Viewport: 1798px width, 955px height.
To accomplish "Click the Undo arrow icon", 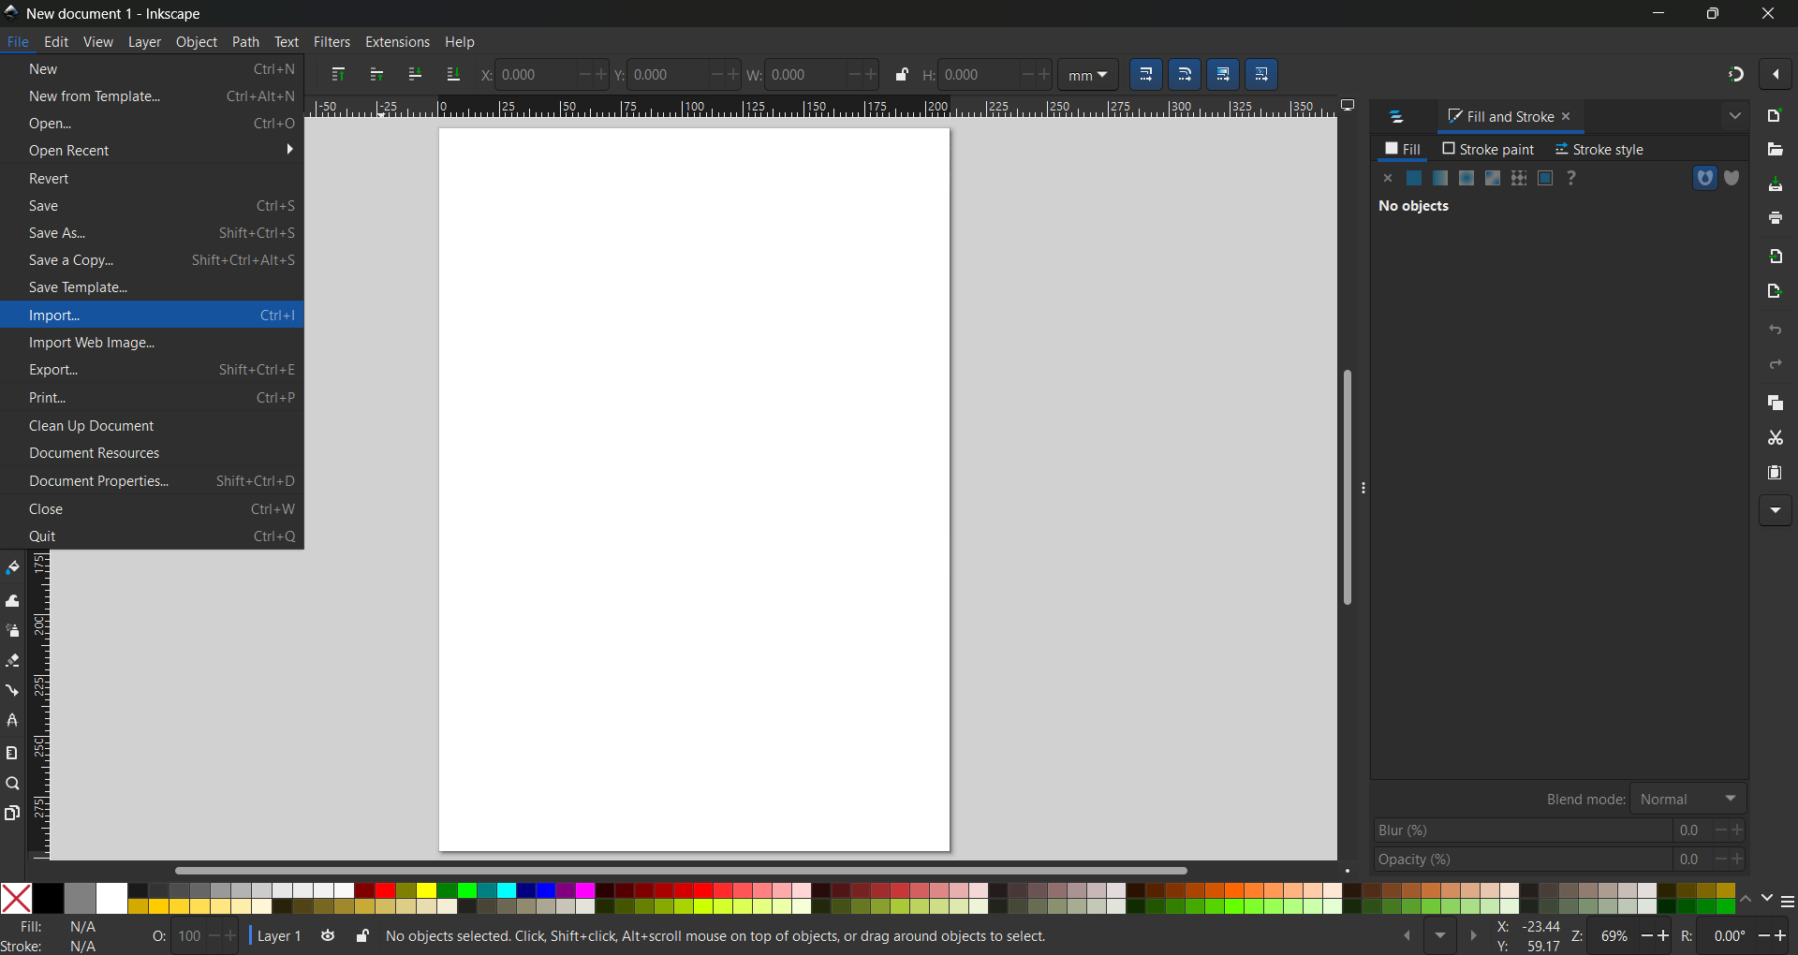I will coord(1775,331).
